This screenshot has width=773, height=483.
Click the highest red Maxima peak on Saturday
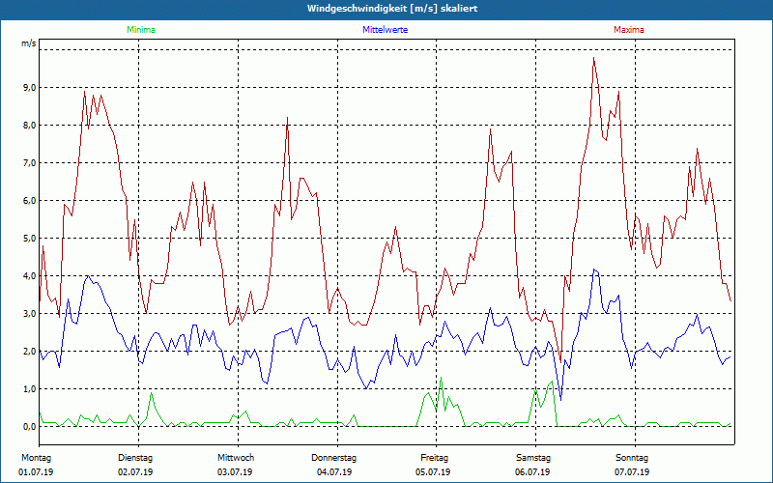click(594, 58)
